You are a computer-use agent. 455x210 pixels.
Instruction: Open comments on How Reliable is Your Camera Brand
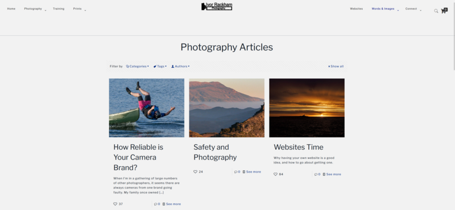[157, 204]
